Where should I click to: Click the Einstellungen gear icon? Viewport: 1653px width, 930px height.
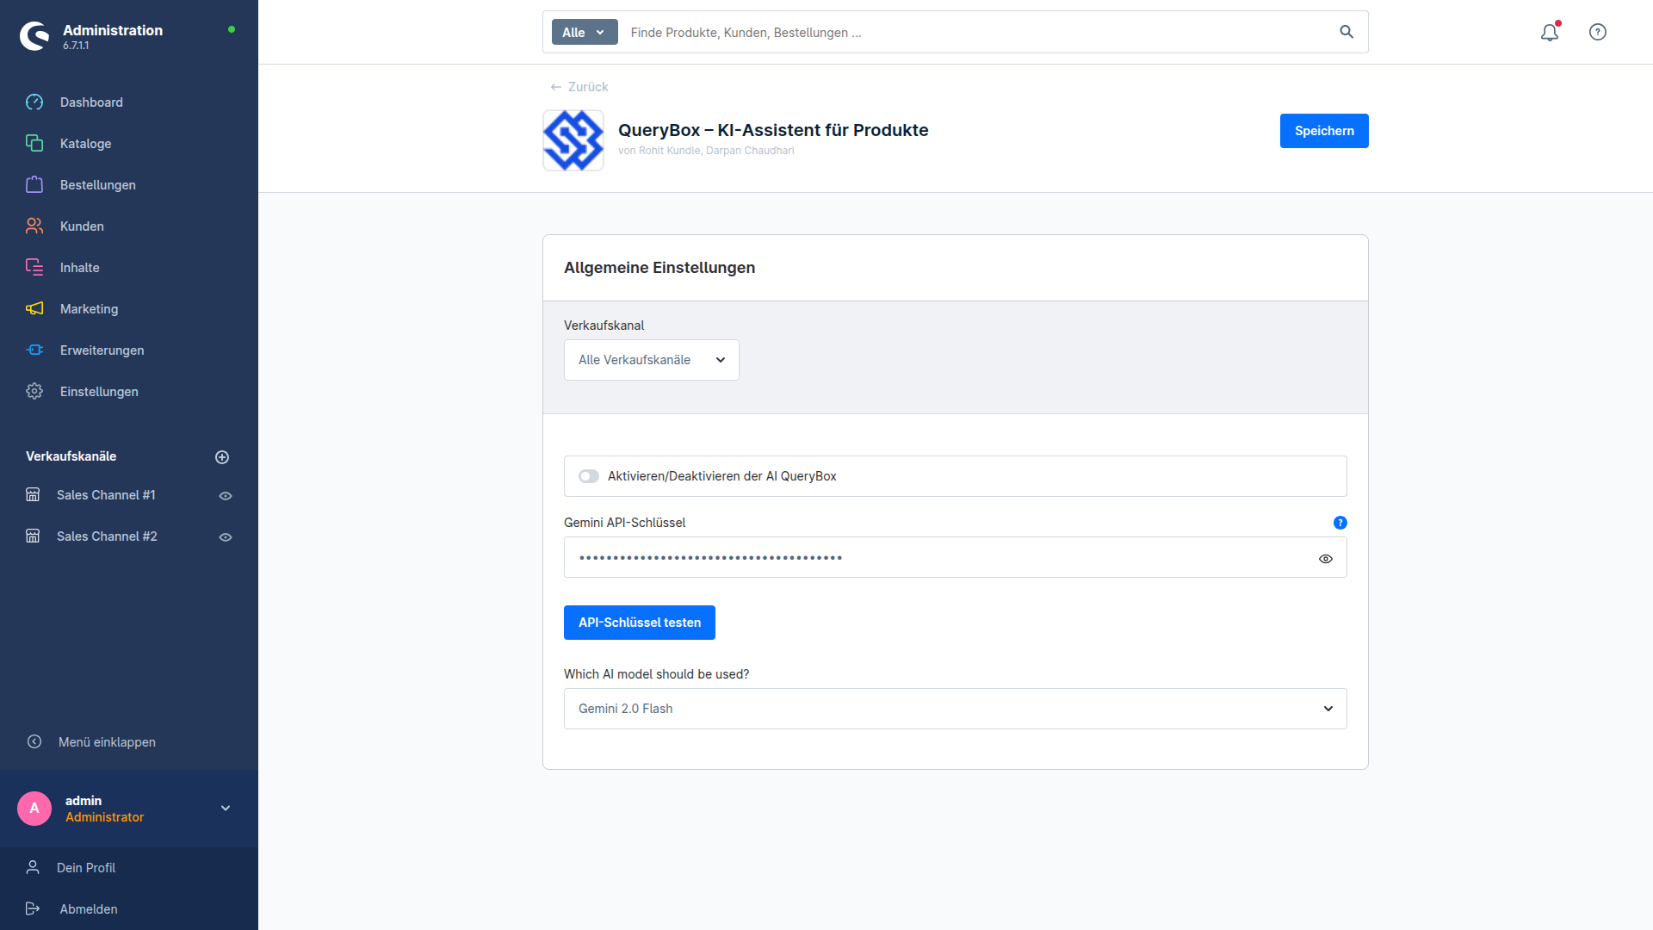pos(34,392)
